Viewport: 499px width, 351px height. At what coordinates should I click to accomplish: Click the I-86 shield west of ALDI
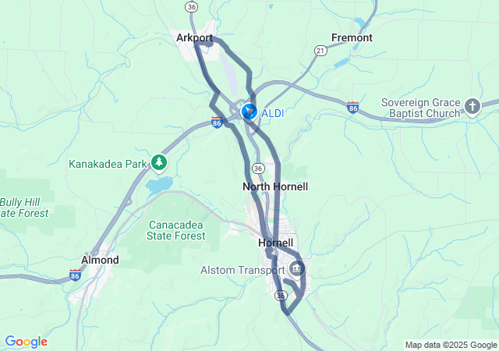217,122
